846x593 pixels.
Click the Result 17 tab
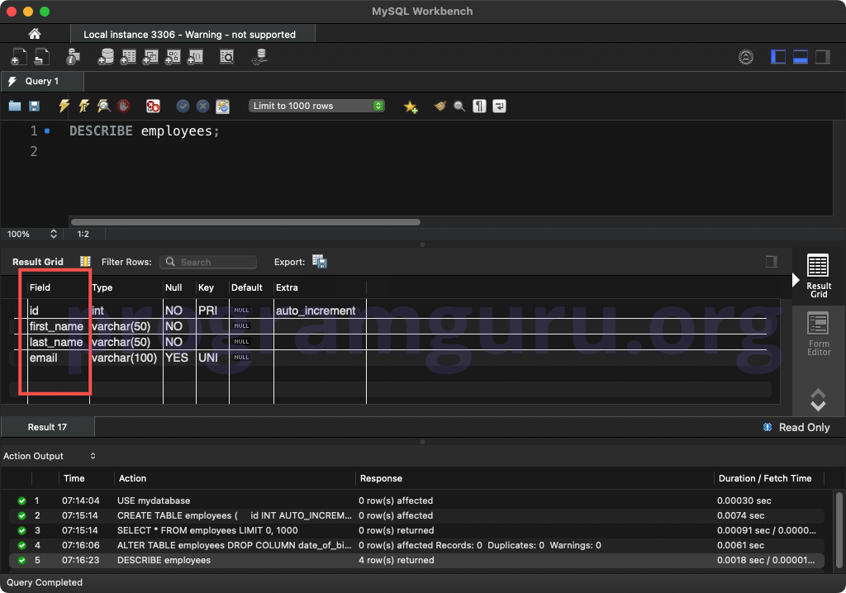click(47, 427)
